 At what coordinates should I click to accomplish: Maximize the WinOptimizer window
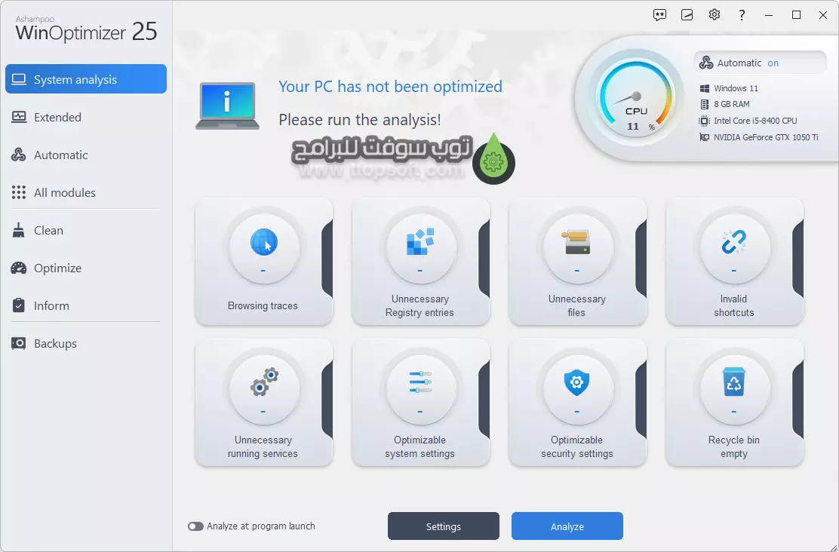pyautogui.click(x=796, y=15)
